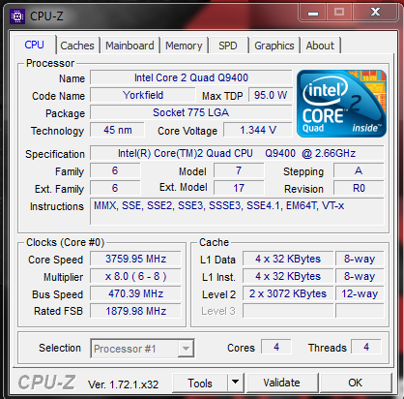Click the Core Speed value field
Viewport: 404px width, 399px height.
tap(135, 259)
